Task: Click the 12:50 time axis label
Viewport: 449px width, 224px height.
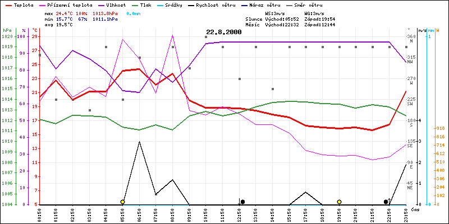Action: [240, 214]
